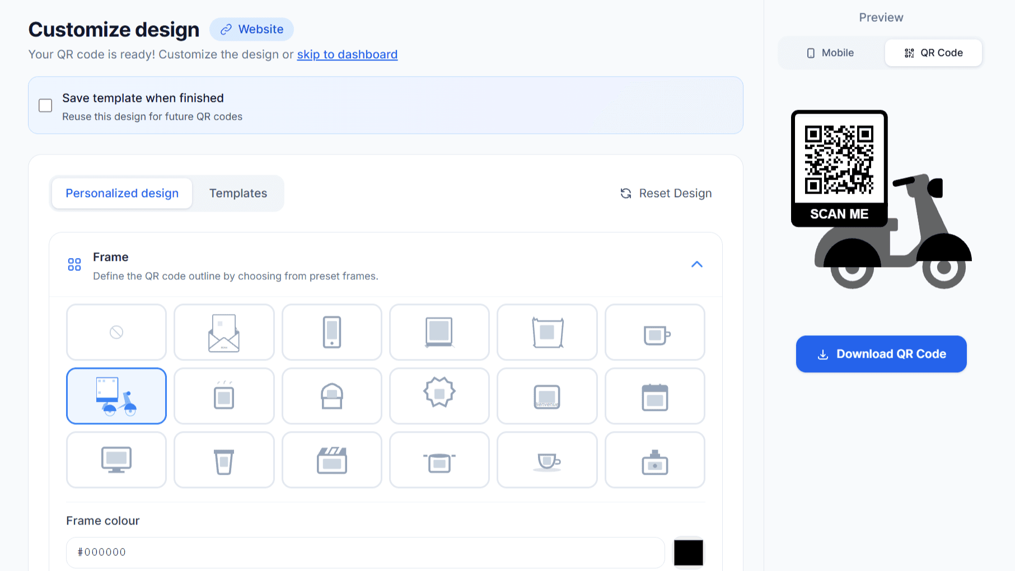1015x571 pixels.
Task: Open the black frame colour swatch
Action: pos(688,553)
